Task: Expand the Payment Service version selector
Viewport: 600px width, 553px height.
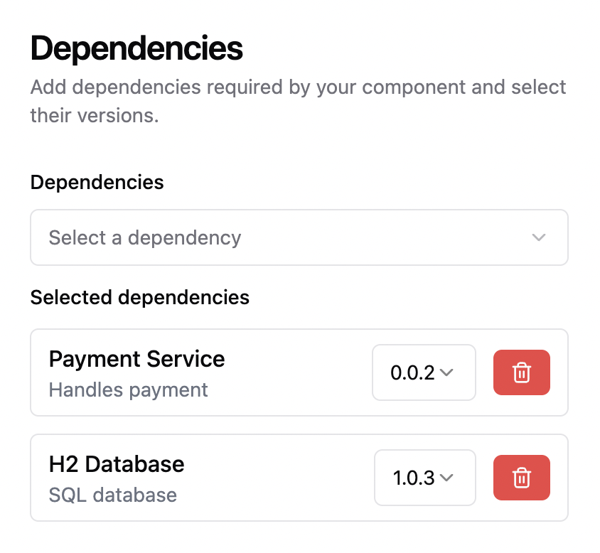Action: pos(424,372)
